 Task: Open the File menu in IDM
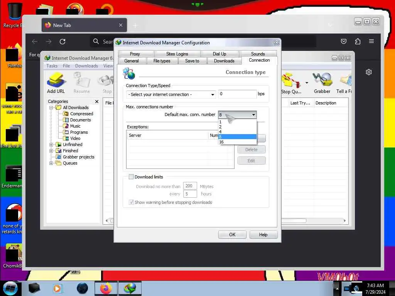pyautogui.click(x=66, y=66)
